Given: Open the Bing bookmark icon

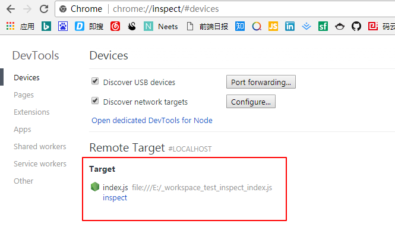Looking at the screenshot, I should [x=46, y=26].
